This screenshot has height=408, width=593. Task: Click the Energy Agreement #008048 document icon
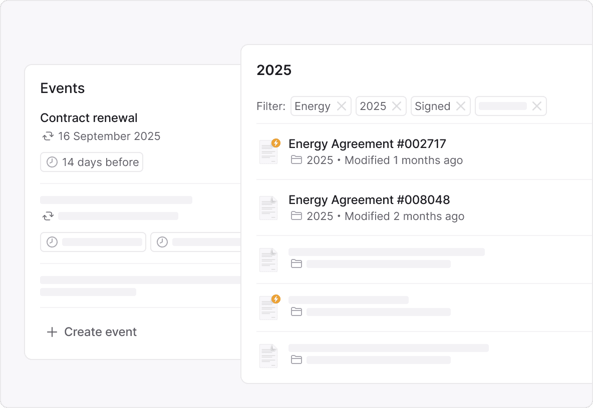268,208
